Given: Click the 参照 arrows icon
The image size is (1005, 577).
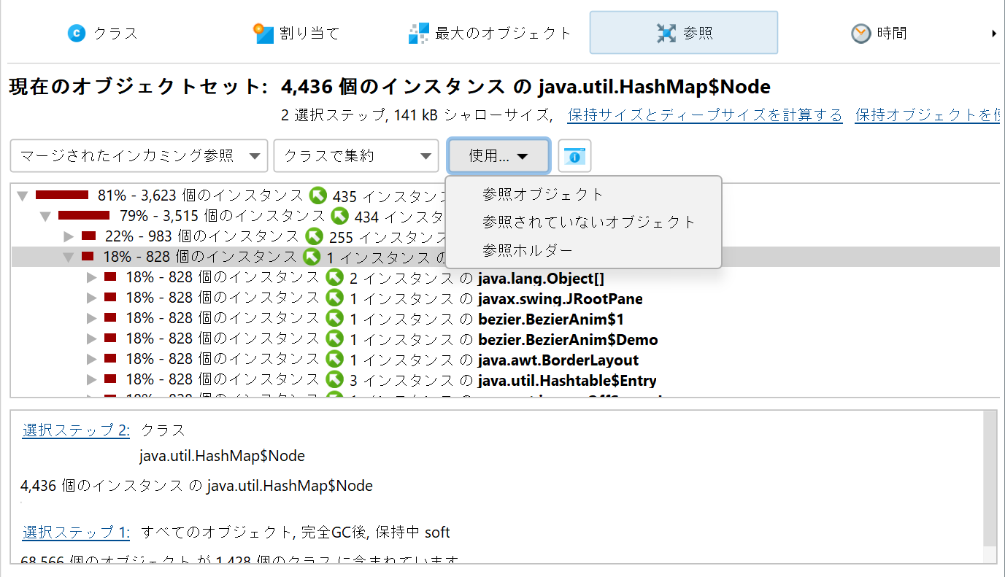Looking at the screenshot, I should pos(666,33).
